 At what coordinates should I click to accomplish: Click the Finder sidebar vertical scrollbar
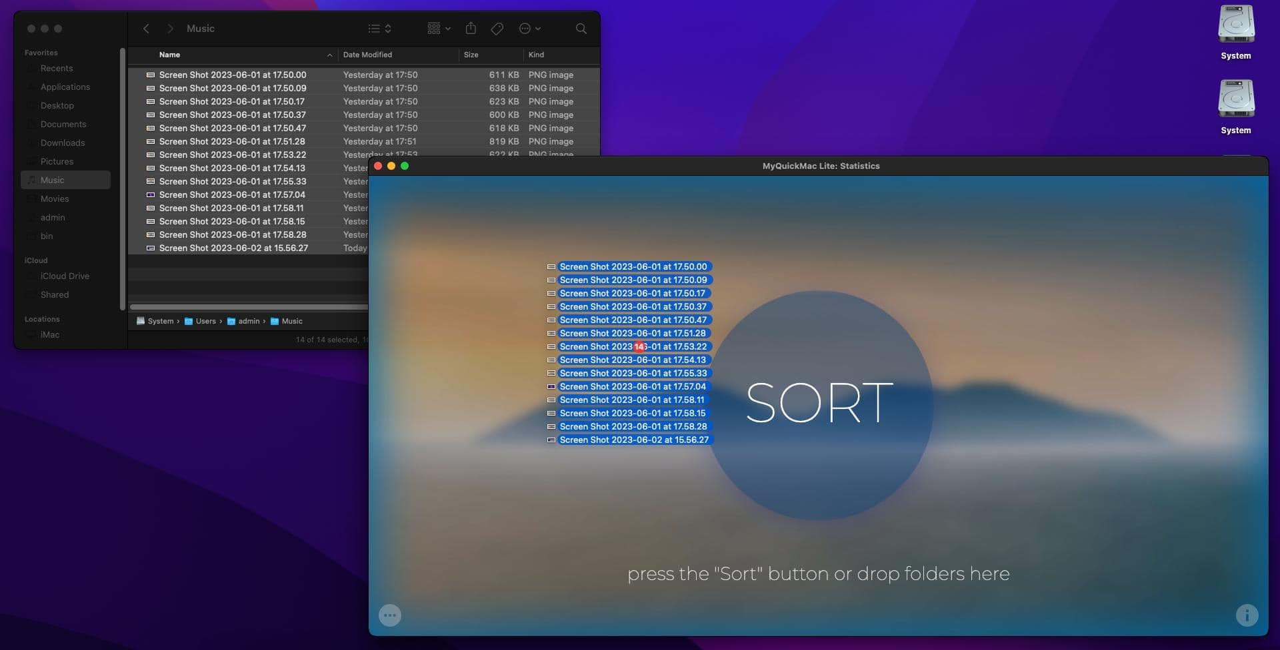(x=122, y=178)
